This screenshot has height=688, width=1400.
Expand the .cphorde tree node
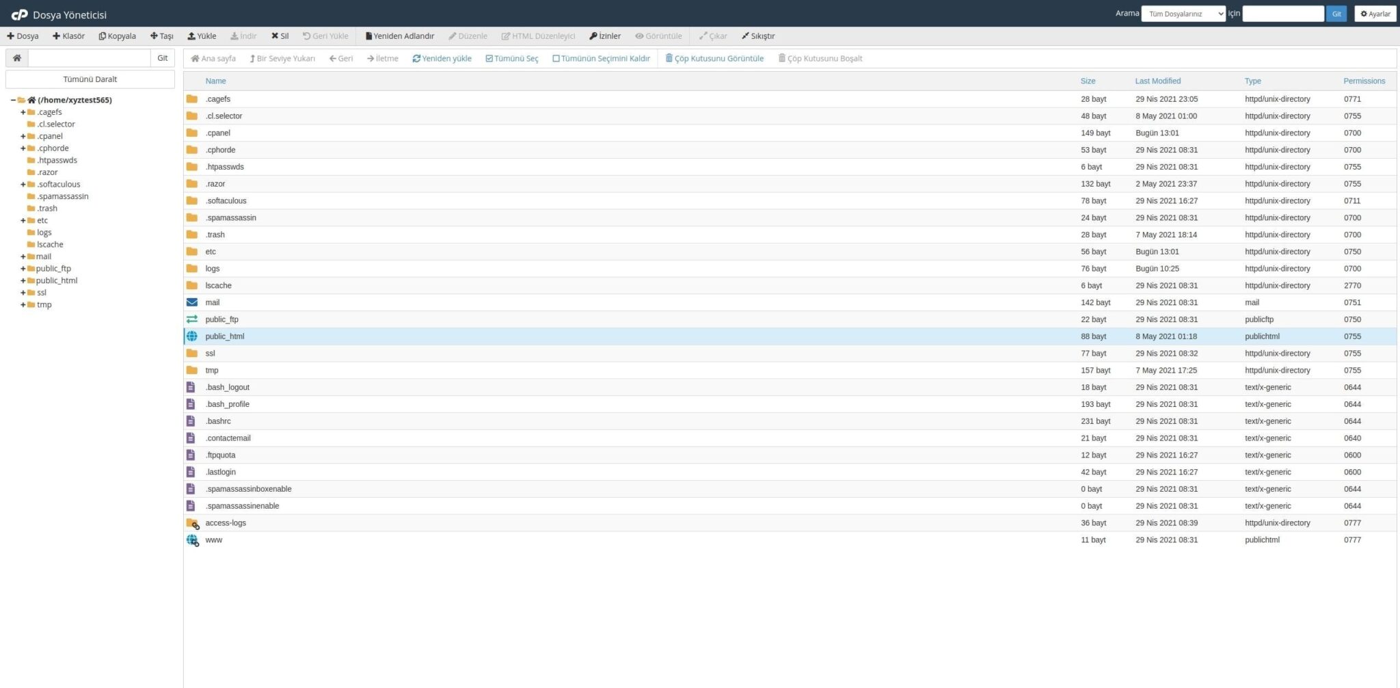[23, 148]
